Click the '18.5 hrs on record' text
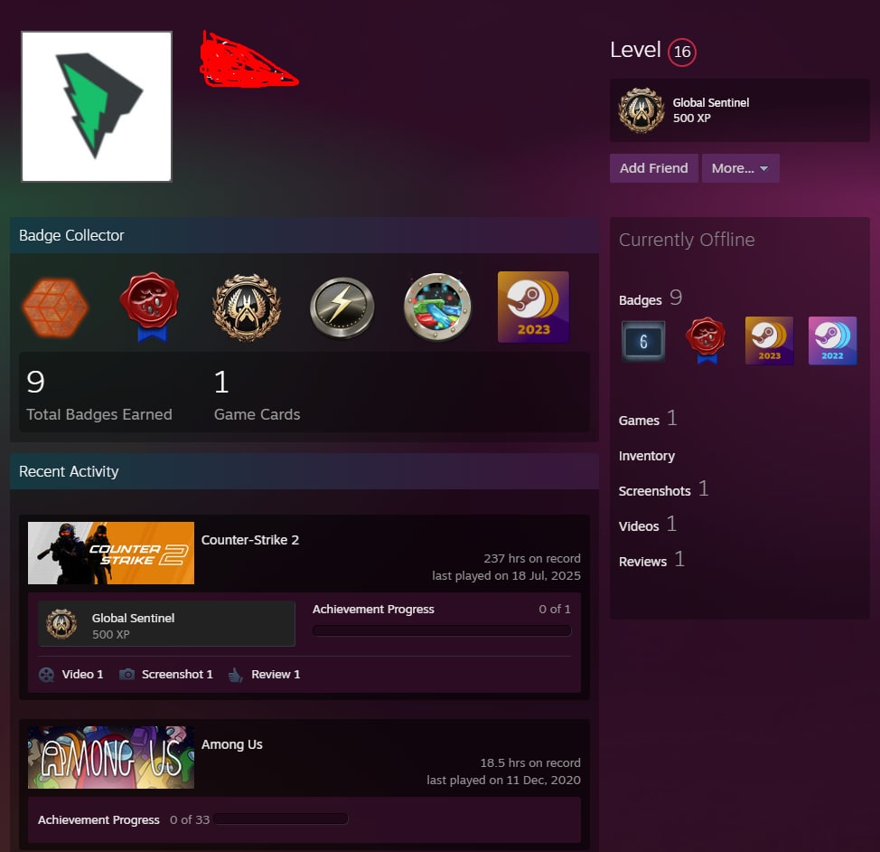The image size is (880, 852). (530, 763)
